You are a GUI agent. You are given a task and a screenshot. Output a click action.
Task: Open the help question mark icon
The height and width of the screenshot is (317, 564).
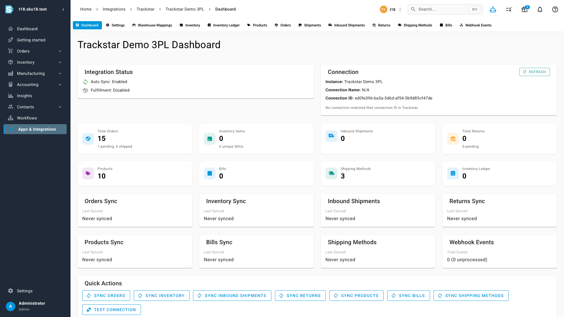[555, 9]
